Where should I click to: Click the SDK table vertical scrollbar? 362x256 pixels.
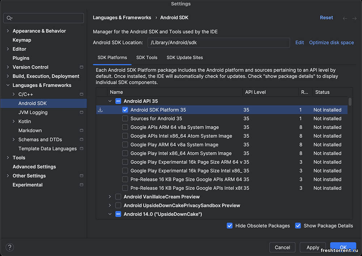pyautogui.click(x=350, y=102)
